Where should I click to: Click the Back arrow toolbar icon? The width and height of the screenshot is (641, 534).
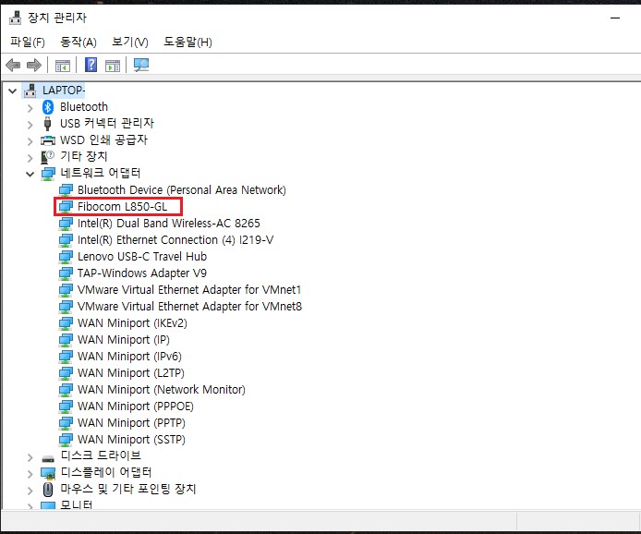tap(13, 65)
